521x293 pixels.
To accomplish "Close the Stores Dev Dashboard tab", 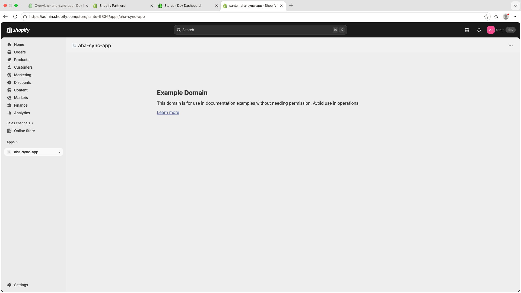I will 217,6.
